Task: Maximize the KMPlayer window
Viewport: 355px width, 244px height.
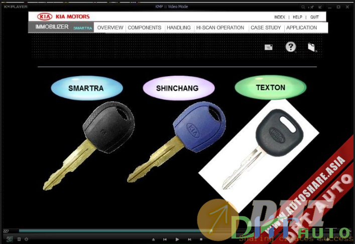Action: point(338,7)
